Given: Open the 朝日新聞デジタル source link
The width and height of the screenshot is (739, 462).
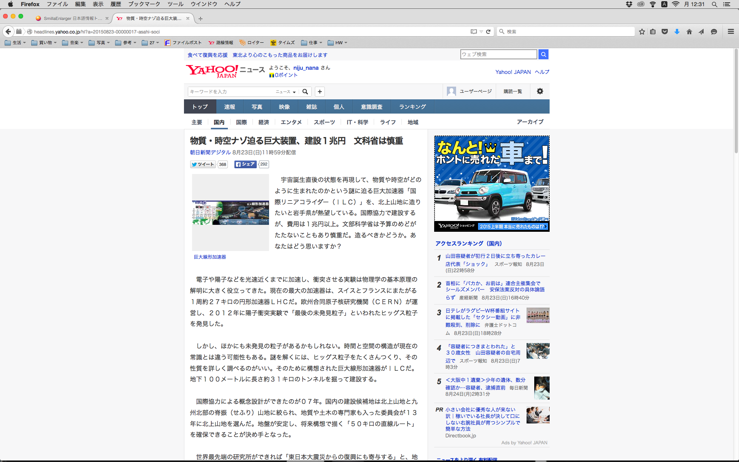Looking at the screenshot, I should click(x=210, y=152).
